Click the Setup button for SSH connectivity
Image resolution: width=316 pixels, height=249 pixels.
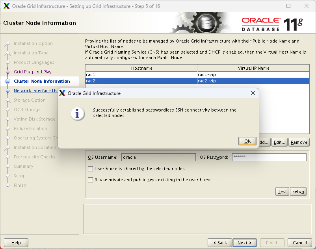pos(298,191)
